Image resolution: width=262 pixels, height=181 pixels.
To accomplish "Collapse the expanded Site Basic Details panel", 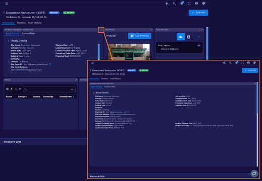I will [x=255, y=83].
